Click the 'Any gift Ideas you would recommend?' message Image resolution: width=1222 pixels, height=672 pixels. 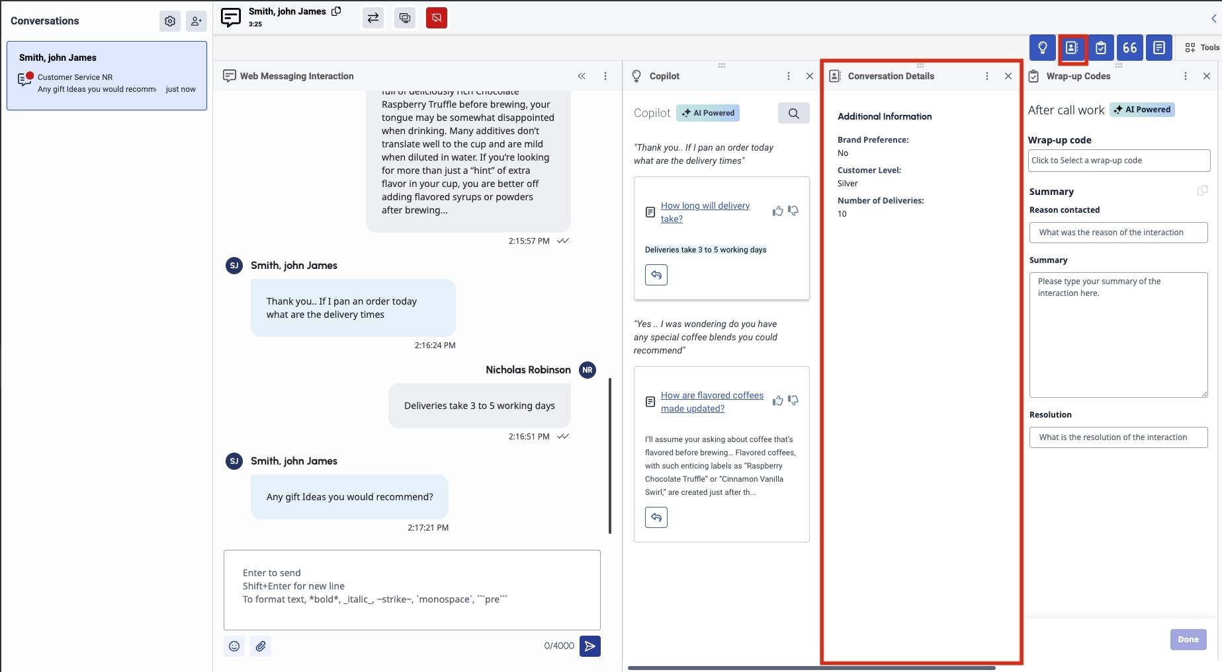[x=349, y=497]
